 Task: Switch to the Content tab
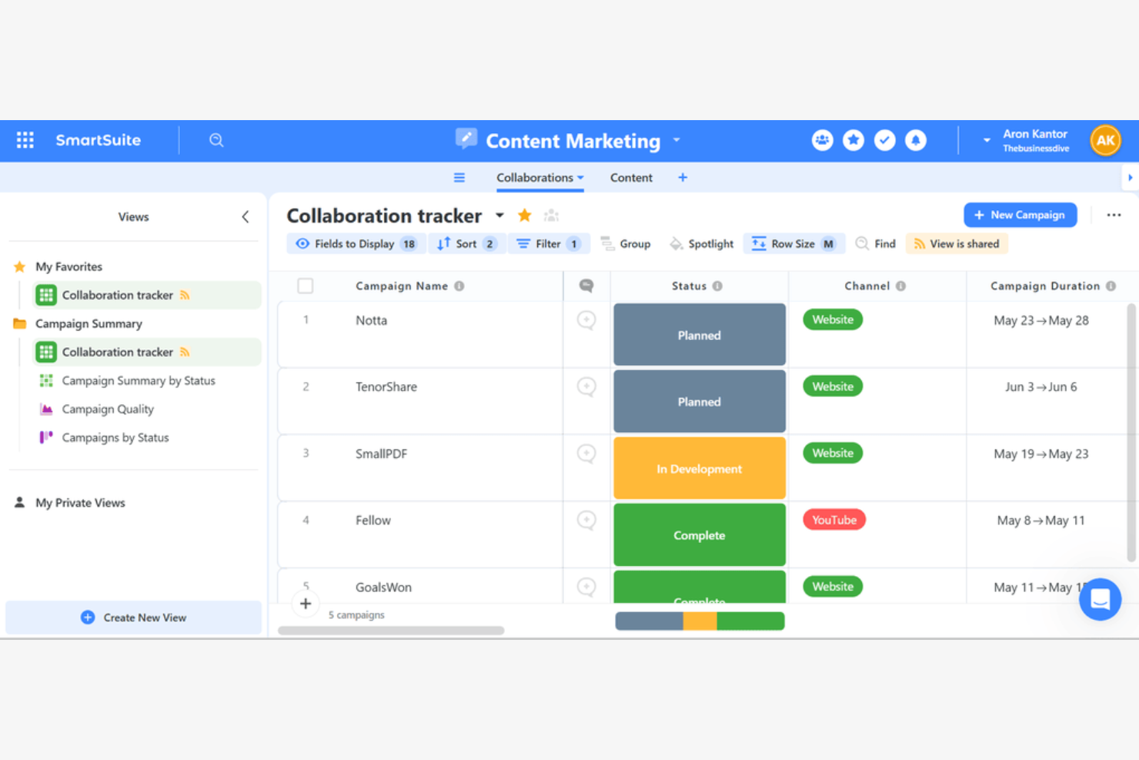(x=631, y=177)
